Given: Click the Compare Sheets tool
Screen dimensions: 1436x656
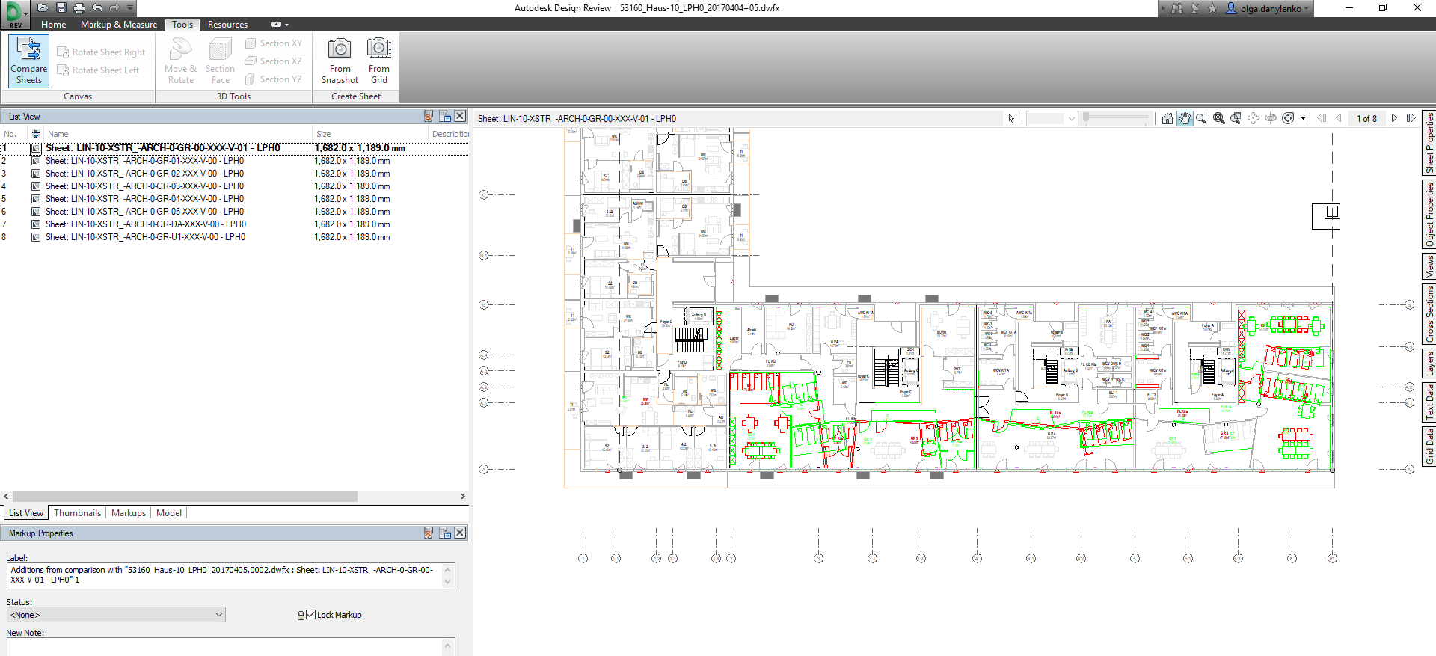Looking at the screenshot, I should 29,60.
